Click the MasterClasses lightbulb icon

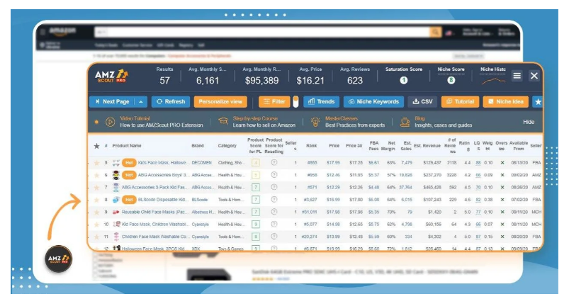tap(315, 122)
